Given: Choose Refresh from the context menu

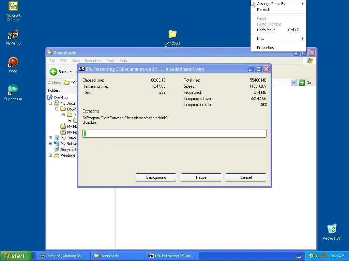Looking at the screenshot, I should tap(278, 10).
